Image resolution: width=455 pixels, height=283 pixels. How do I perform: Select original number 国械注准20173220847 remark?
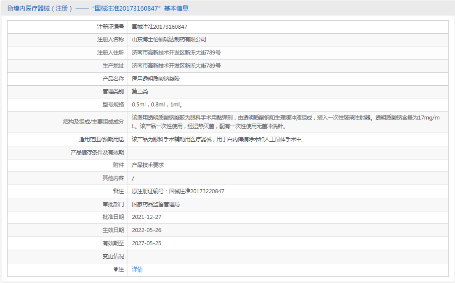(x=178, y=191)
